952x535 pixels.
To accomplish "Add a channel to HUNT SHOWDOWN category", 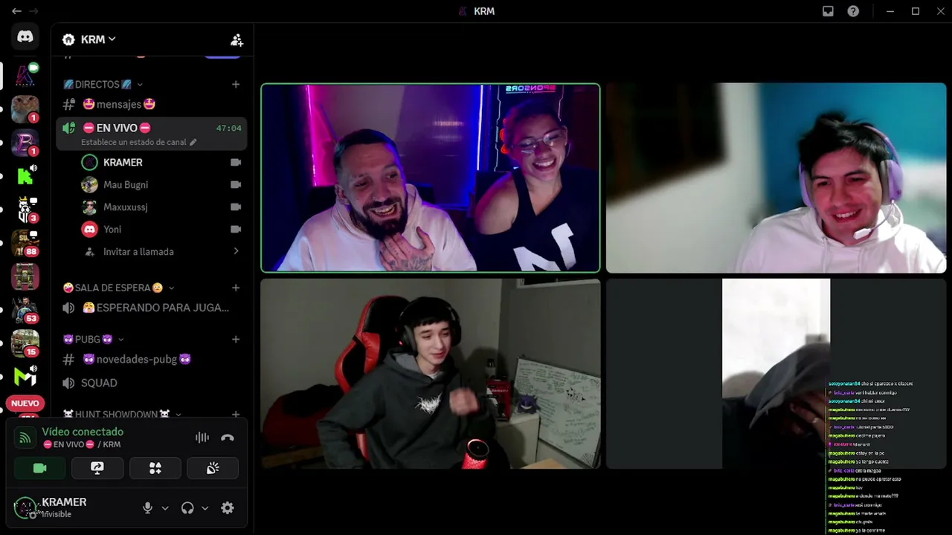I will point(236,414).
